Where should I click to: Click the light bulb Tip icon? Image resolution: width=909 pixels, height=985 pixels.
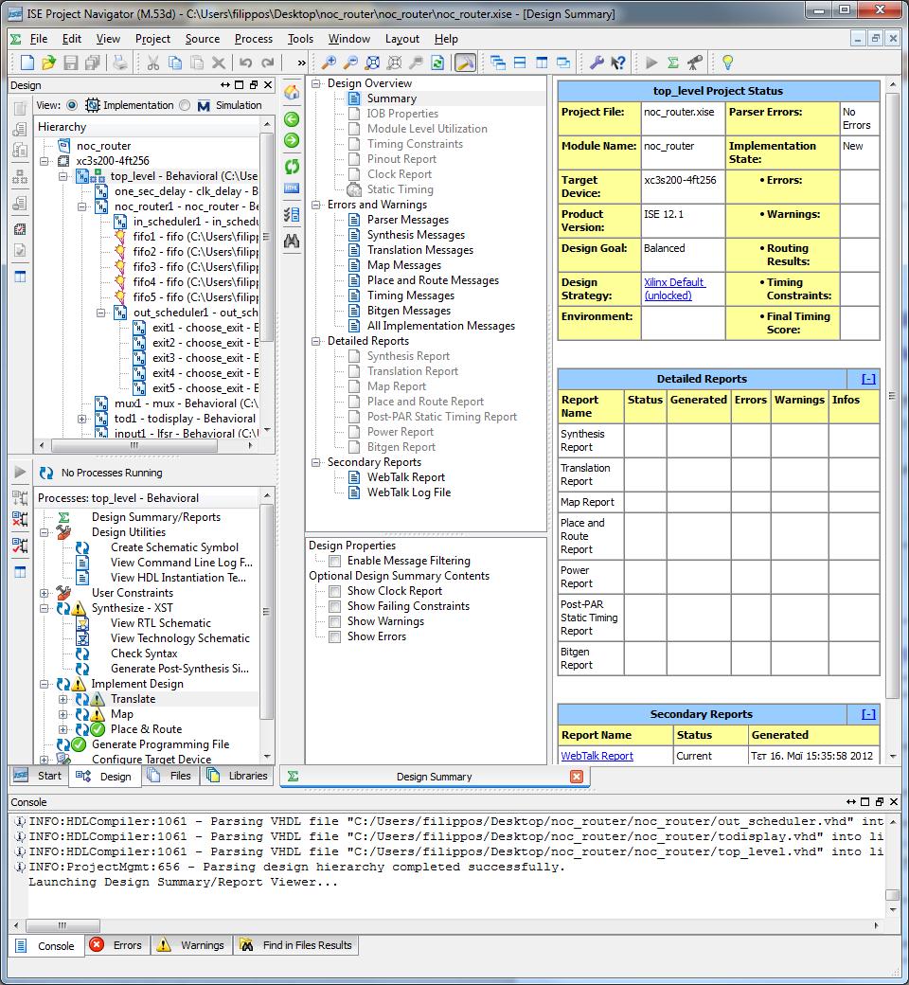click(x=727, y=63)
